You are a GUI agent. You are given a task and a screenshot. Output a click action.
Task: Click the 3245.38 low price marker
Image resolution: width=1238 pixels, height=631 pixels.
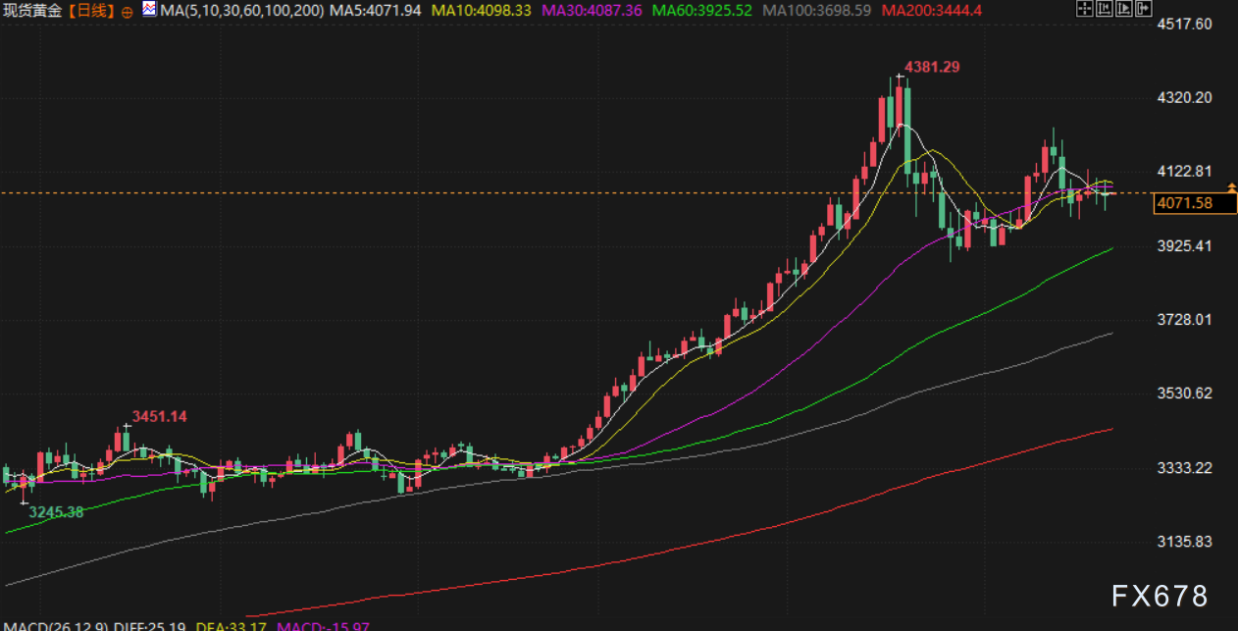pos(56,511)
